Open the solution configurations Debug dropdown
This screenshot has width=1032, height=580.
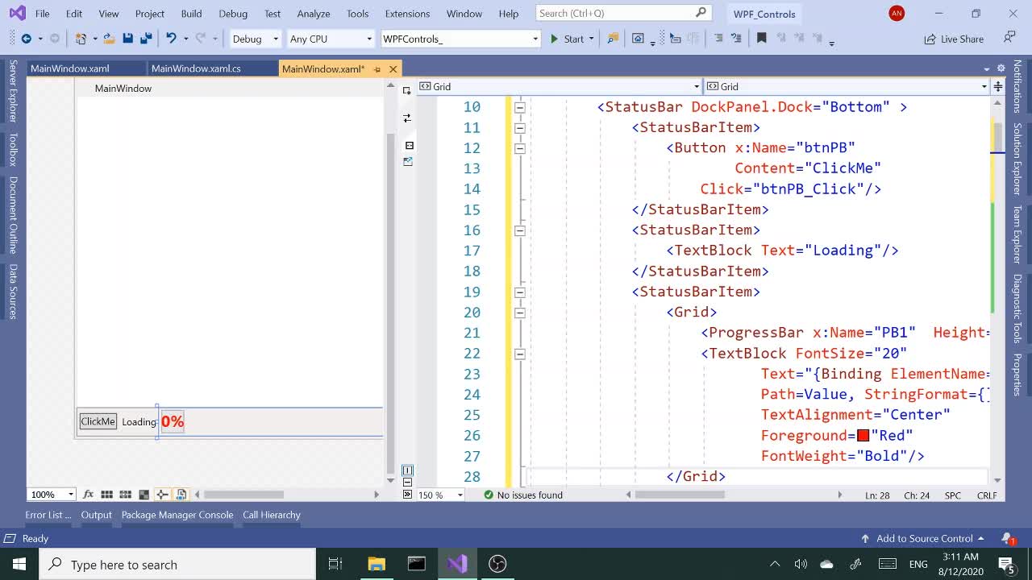255,39
